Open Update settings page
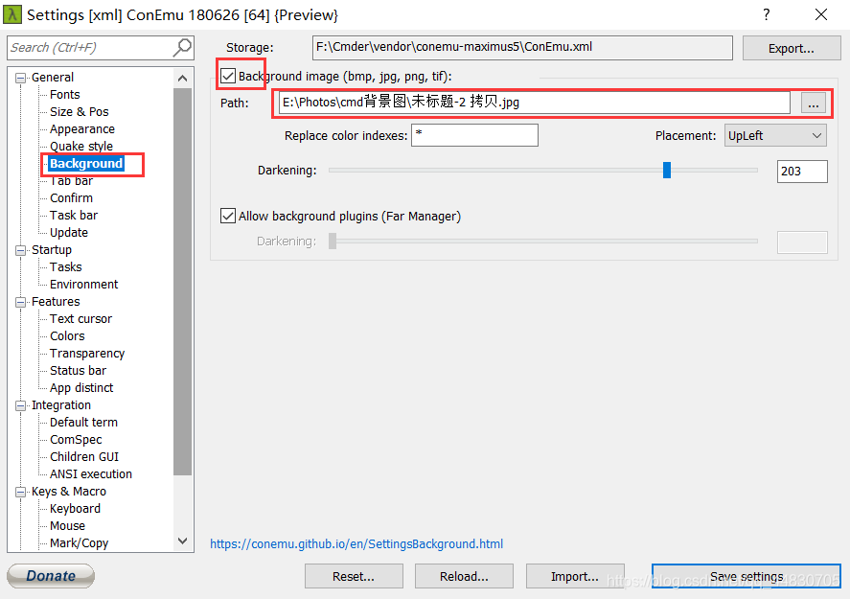The image size is (850, 599). coord(69,233)
